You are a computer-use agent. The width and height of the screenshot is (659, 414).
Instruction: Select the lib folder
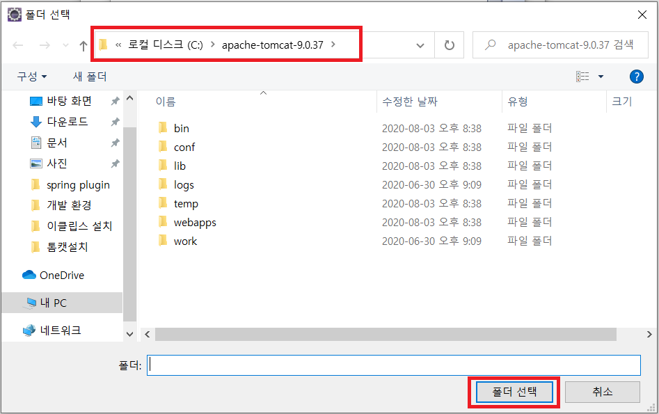point(180,166)
